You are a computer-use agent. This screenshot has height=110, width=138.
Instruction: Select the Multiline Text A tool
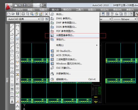coord(12,102)
